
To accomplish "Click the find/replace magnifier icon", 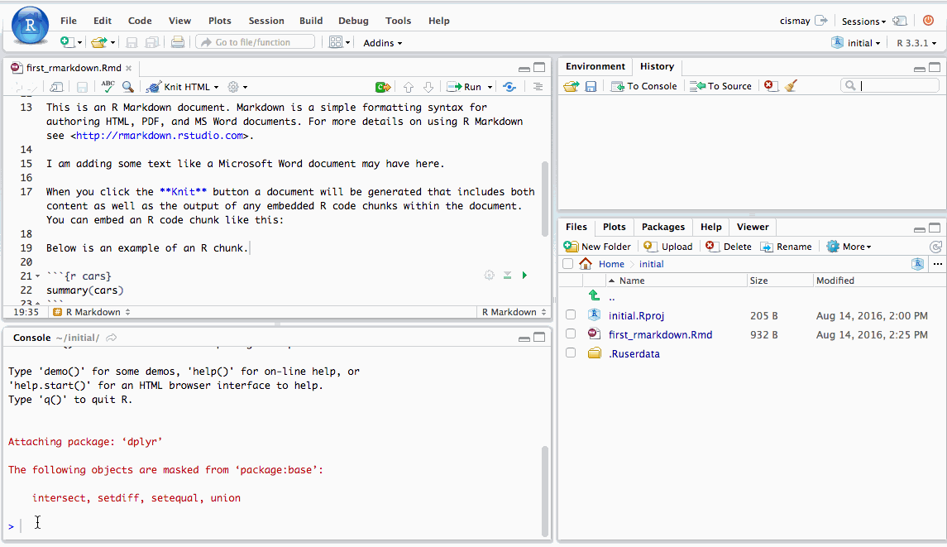I will point(128,86).
